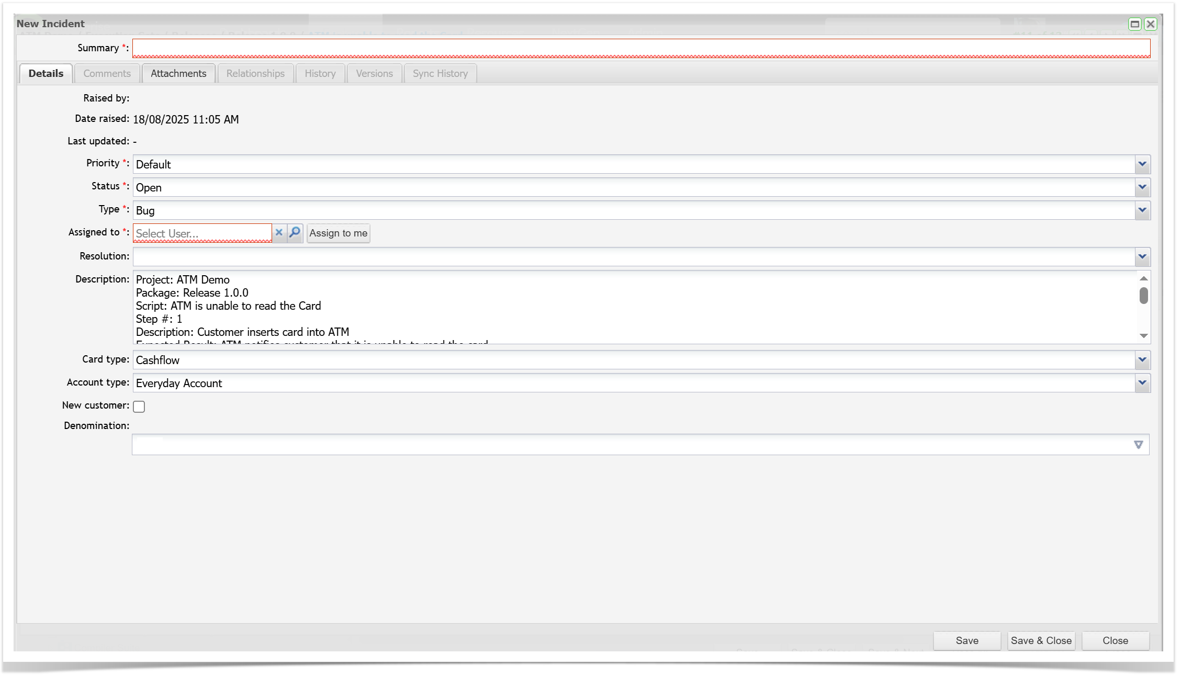Clear the assigned user with X icon
Image resolution: width=1181 pixels, height=677 pixels.
[279, 233]
